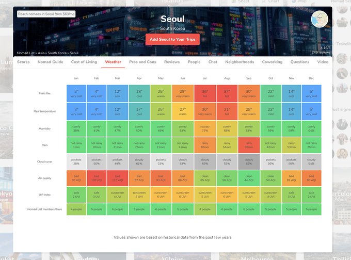Select January feels like 3° very cold cell
This screenshot has width=351, height=260.
(76, 93)
